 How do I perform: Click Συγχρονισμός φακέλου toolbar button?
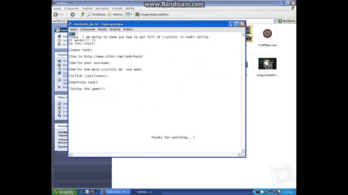152,14
